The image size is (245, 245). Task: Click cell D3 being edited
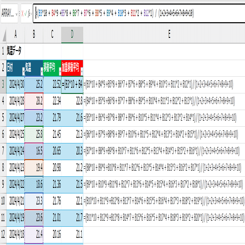coord(72,84)
